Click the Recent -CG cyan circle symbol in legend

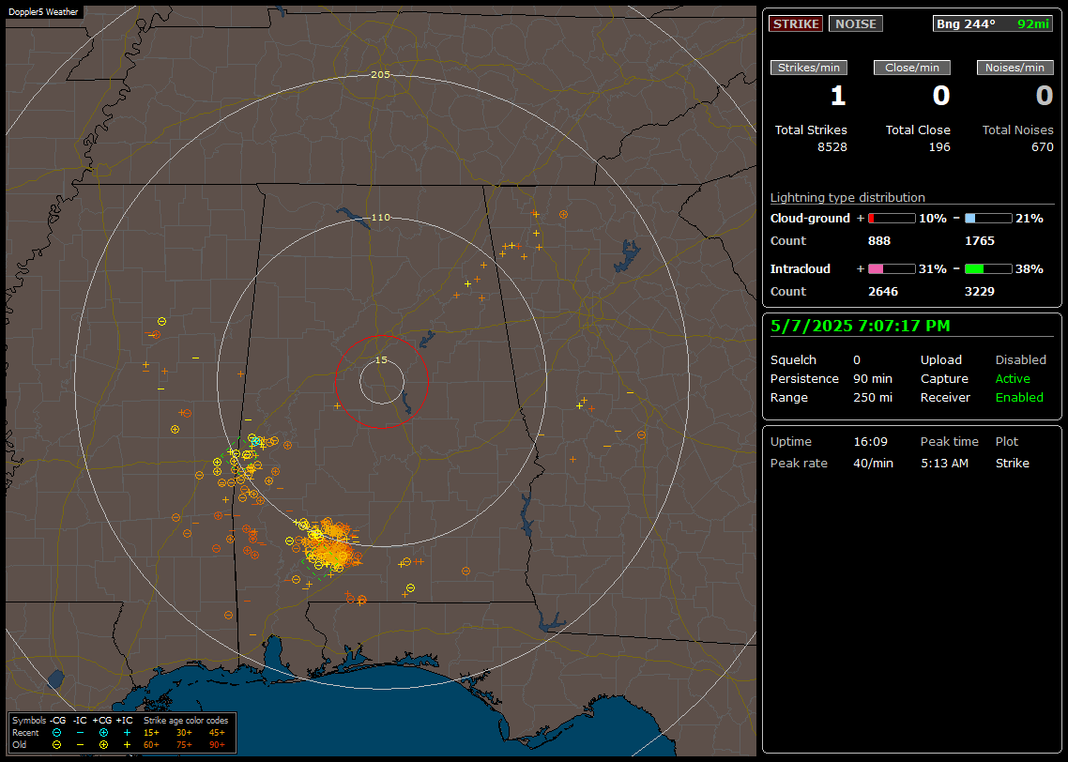point(56,733)
